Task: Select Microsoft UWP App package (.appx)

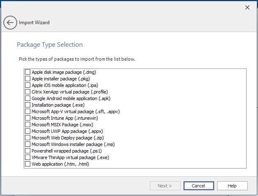Action: (28, 131)
